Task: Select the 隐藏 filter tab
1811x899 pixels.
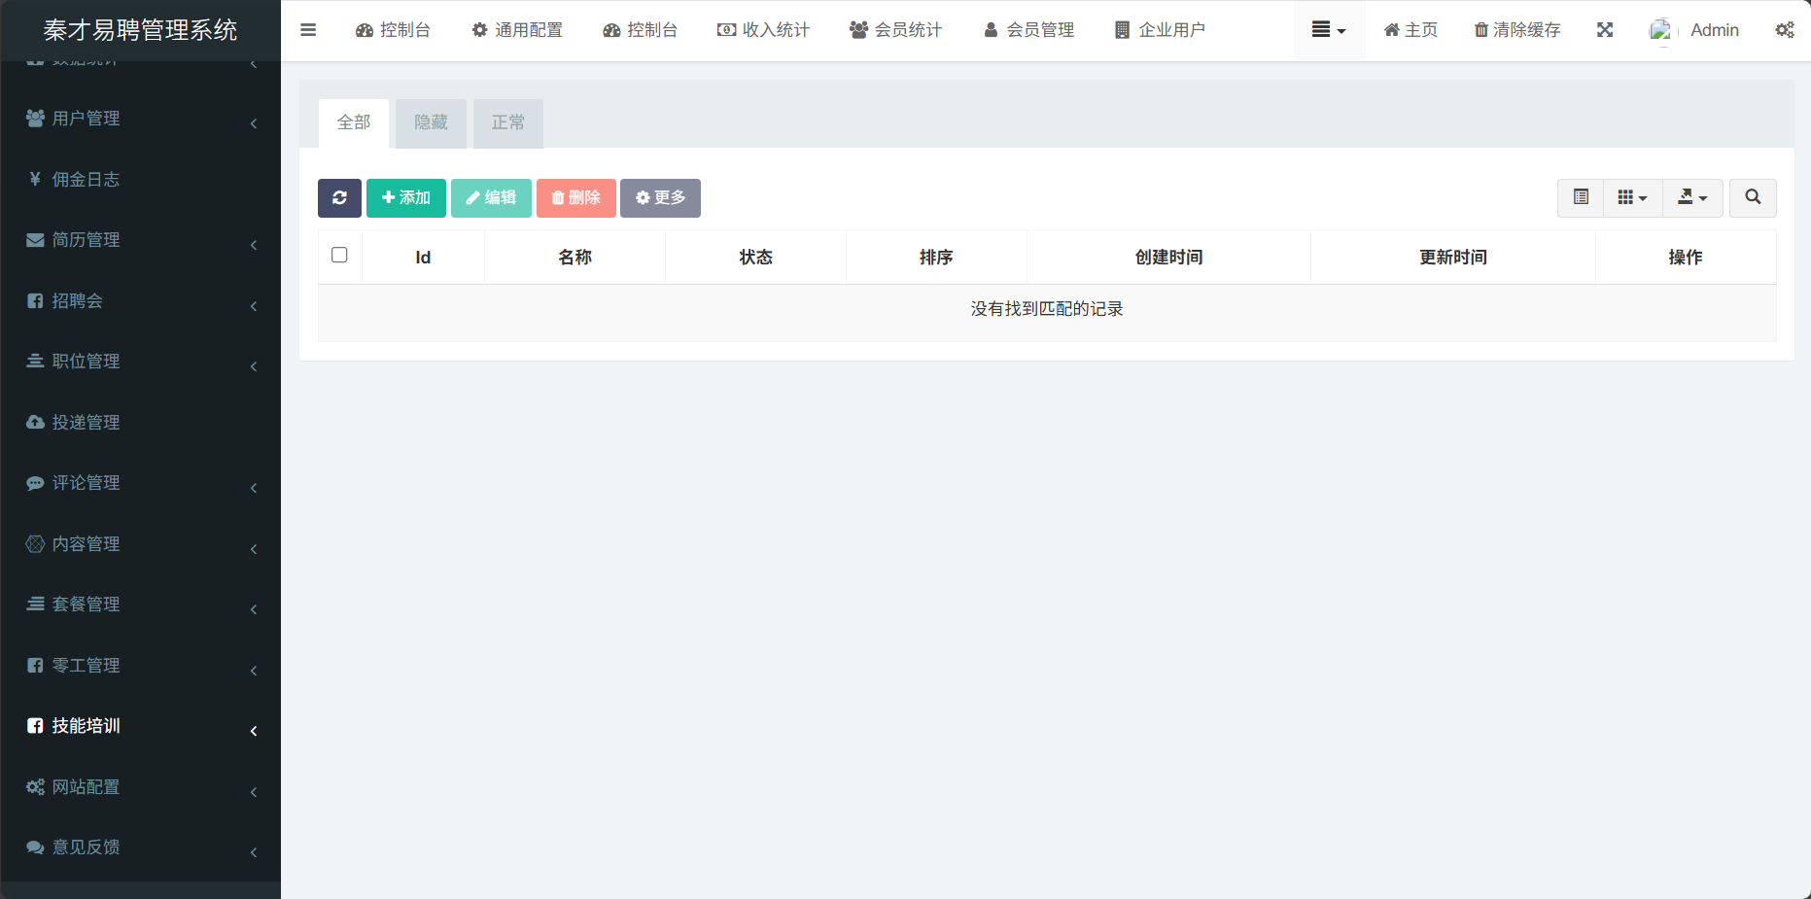Action: tap(431, 122)
